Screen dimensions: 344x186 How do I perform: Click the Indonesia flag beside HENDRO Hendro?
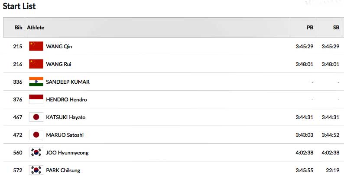(x=36, y=99)
